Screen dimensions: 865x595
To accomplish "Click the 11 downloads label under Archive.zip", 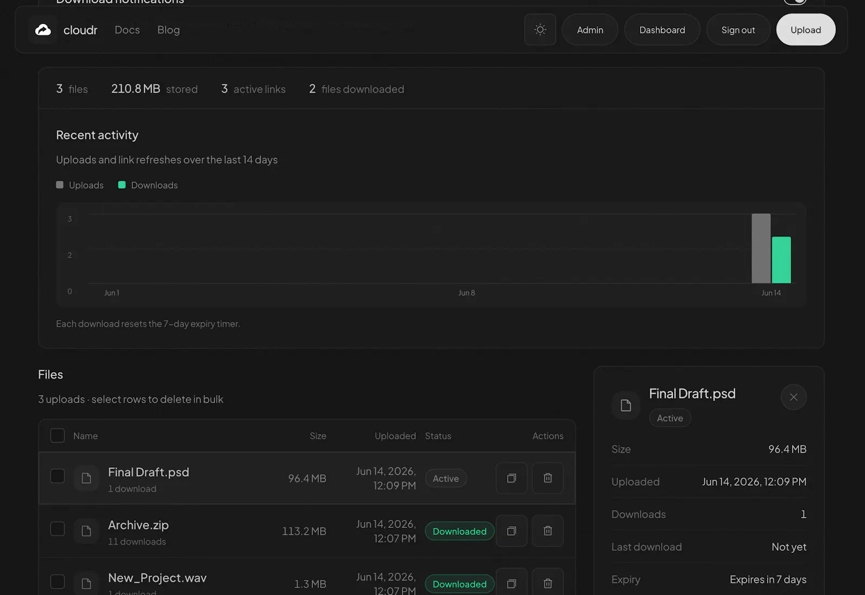I will (137, 541).
